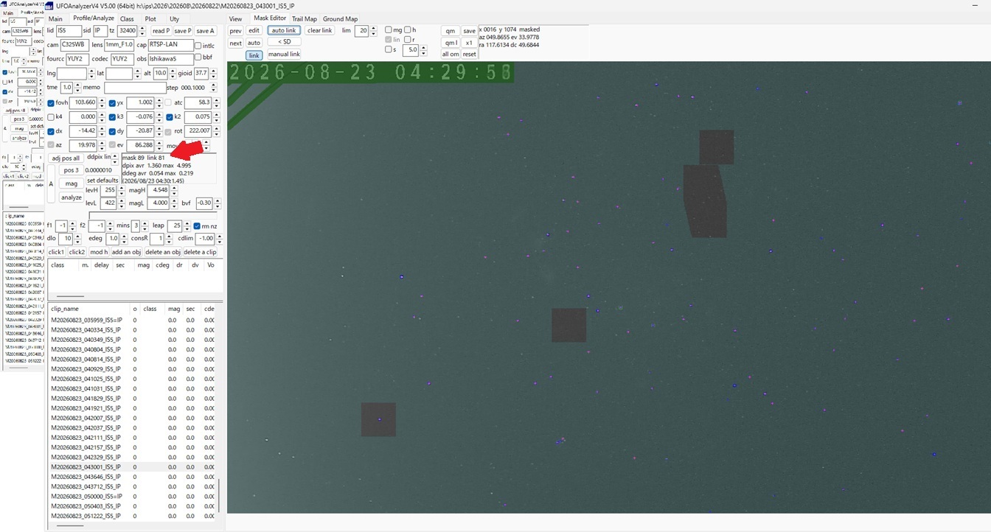The height and width of the screenshot is (532, 991).
Task: Toggle the intlc checkbox
Action: coord(198,46)
